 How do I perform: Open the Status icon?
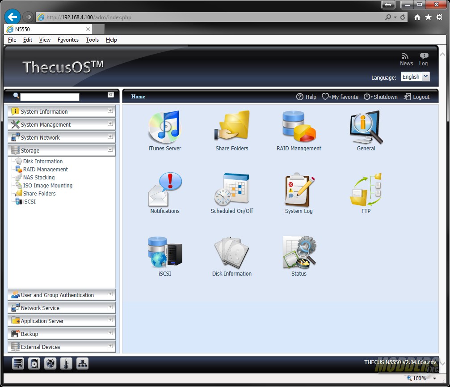(299, 252)
